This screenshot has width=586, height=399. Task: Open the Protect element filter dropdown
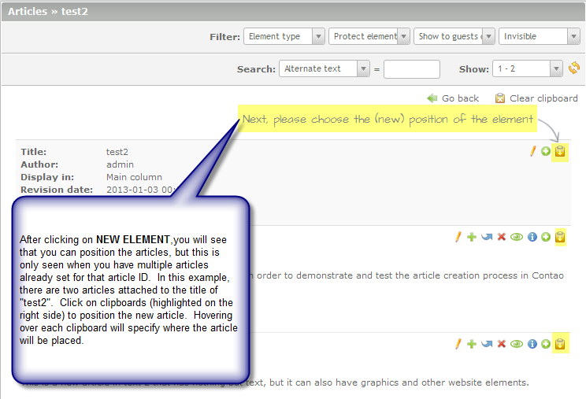(369, 36)
